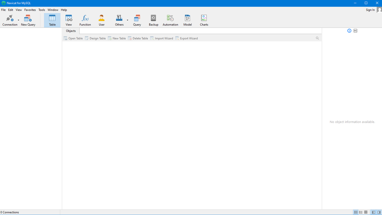Open the Connection dropdown arrow
This screenshot has width=382, height=215.
(19, 20)
